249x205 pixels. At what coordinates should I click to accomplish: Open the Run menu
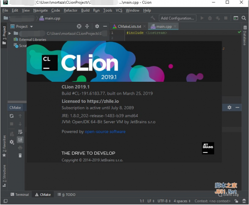(96, 10)
